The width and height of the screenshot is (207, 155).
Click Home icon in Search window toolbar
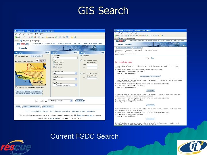click(35, 37)
